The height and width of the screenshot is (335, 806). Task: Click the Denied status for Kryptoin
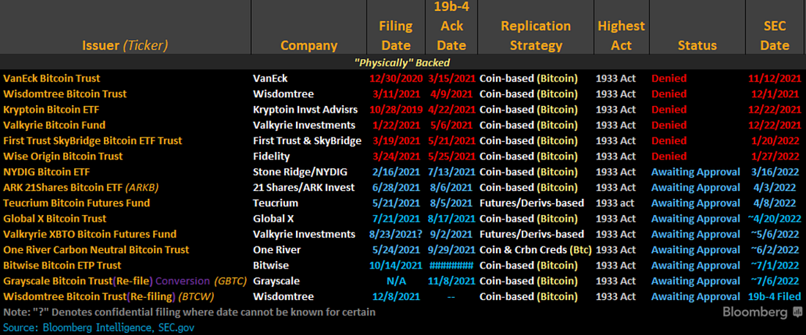[x=669, y=109]
